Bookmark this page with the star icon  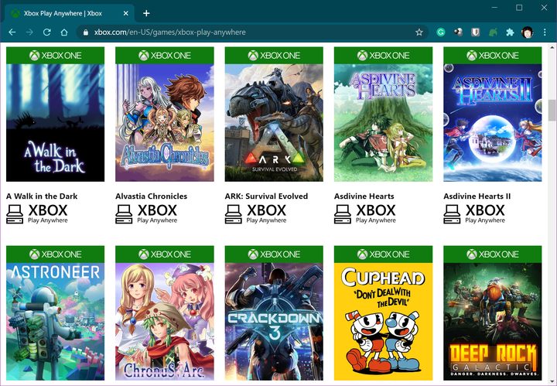pyautogui.click(x=419, y=32)
